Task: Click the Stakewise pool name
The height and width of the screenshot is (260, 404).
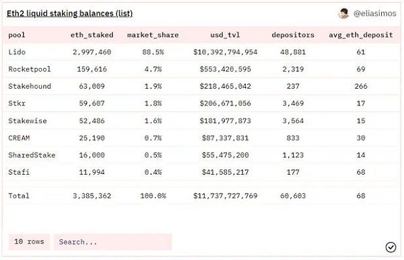Action: coord(28,121)
